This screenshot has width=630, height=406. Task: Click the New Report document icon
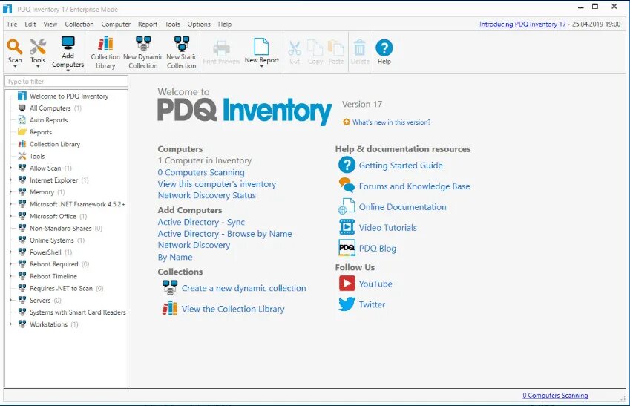pos(261,47)
